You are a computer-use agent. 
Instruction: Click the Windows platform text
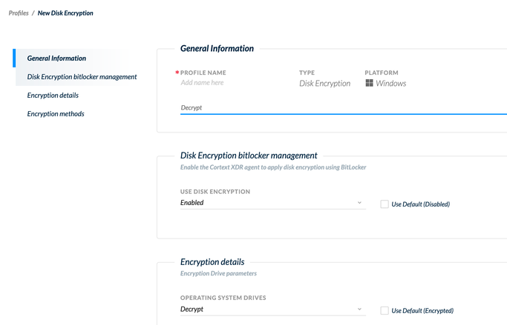pos(391,84)
